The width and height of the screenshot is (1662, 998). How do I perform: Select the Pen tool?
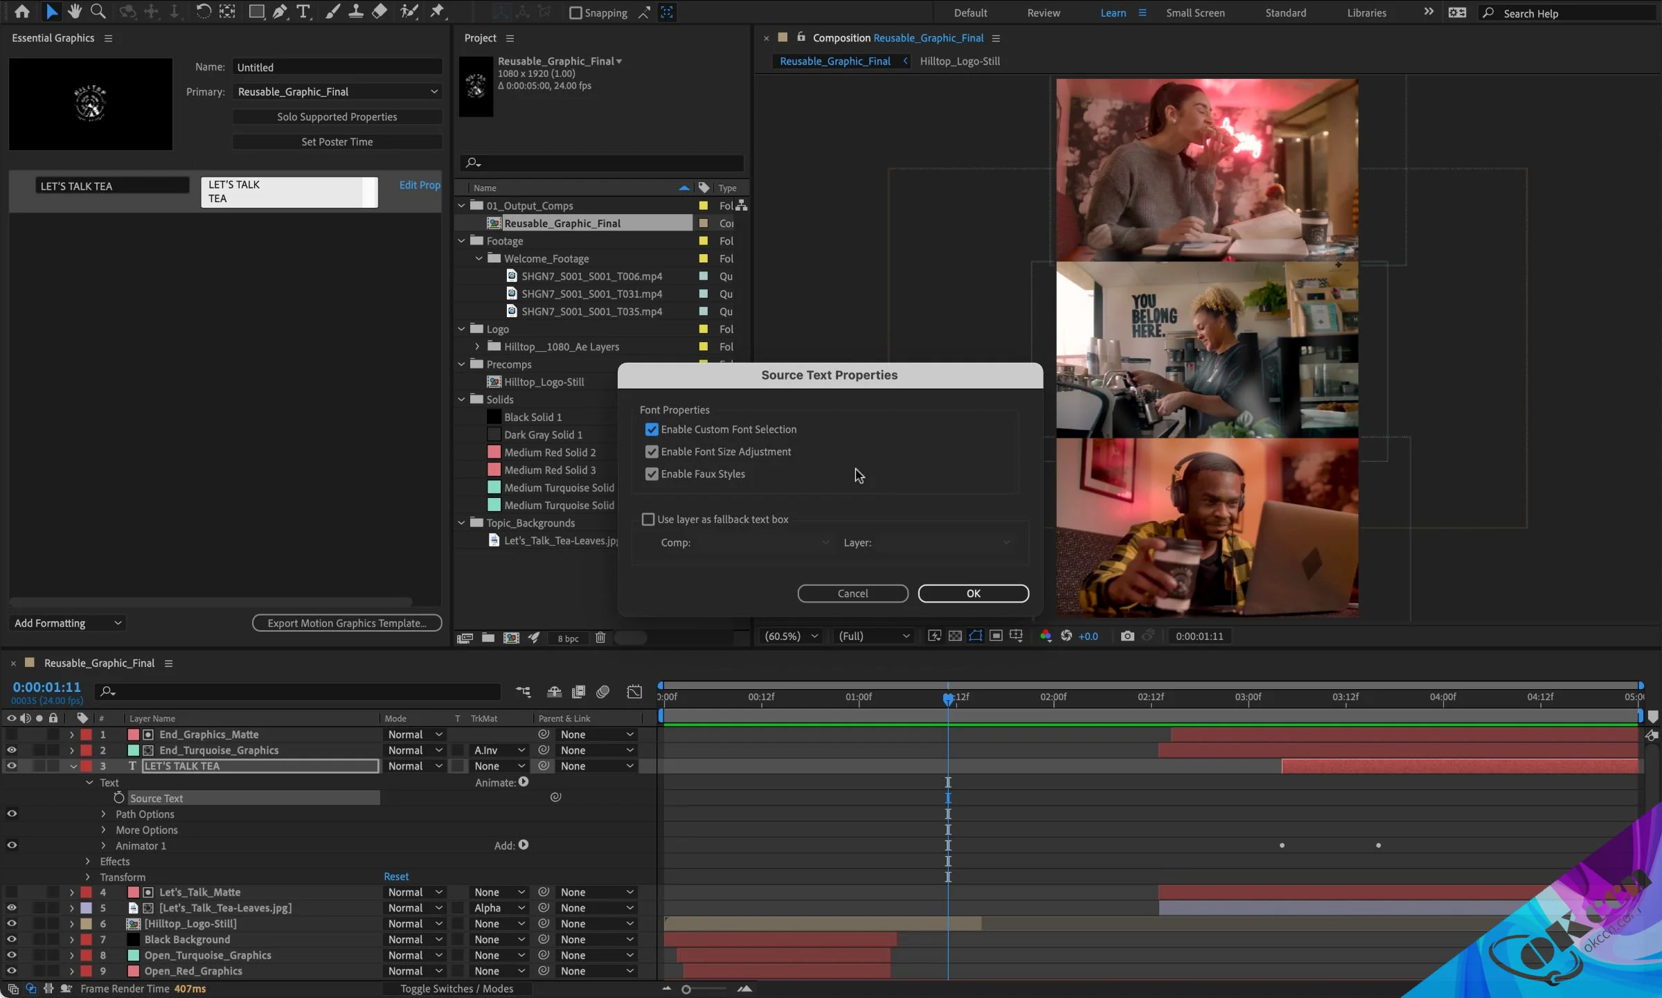280,12
